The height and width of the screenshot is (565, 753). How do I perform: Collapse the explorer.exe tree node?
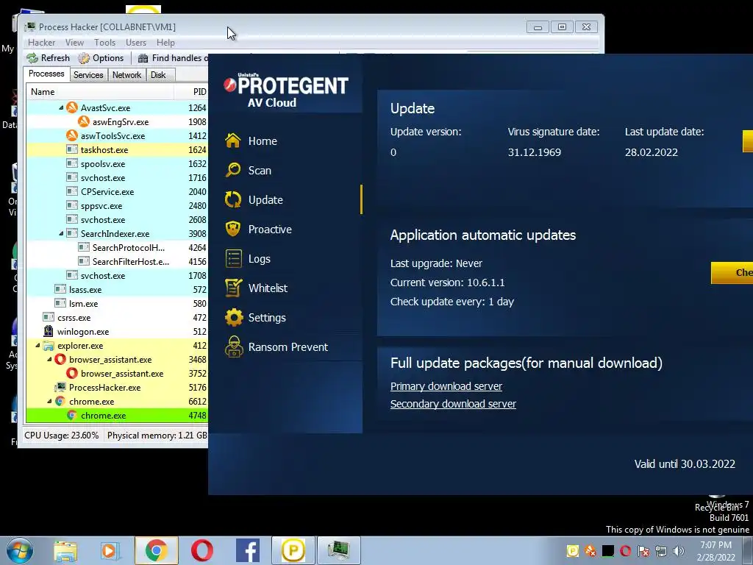click(x=38, y=346)
